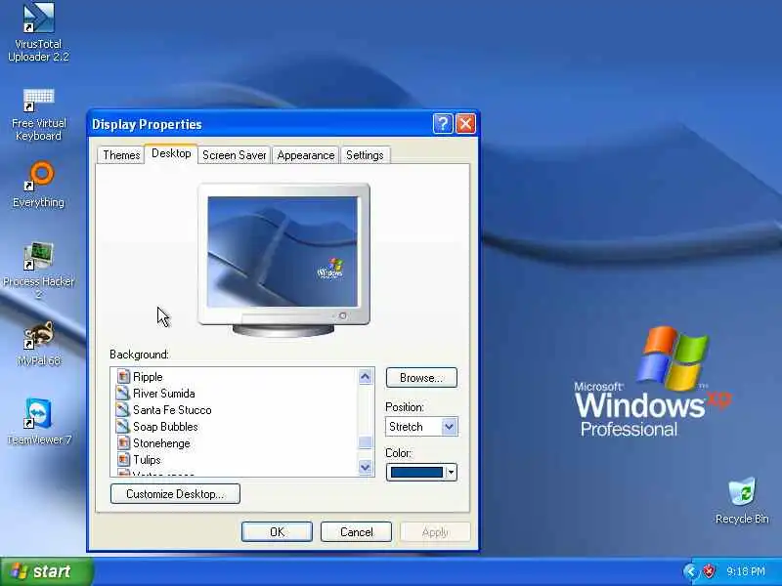Go to the Settings tab
The height and width of the screenshot is (586, 782).
coord(365,155)
